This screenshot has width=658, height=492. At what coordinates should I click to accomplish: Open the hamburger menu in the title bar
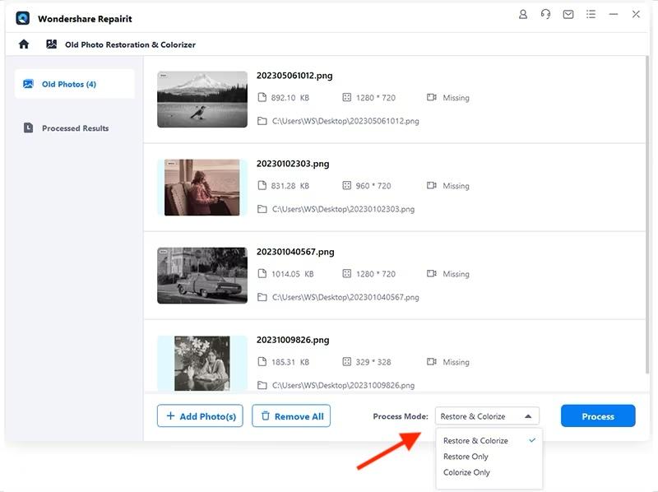click(591, 15)
